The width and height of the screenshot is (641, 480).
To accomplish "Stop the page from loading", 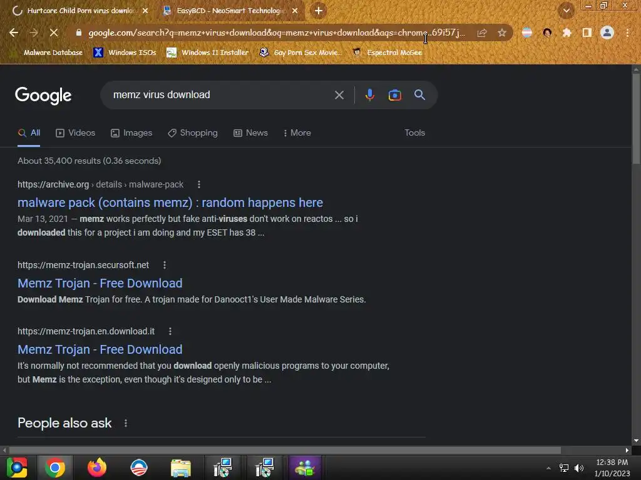I will (x=54, y=32).
